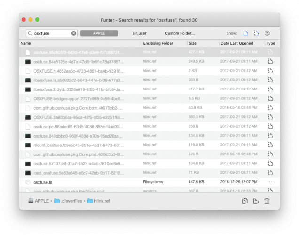Select com.github.osxfuse.pkg.Core.plist row
This screenshot has width=299, height=235.
(x=149, y=154)
